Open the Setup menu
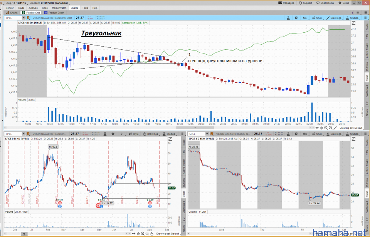370x237 pixels. point(343,3)
